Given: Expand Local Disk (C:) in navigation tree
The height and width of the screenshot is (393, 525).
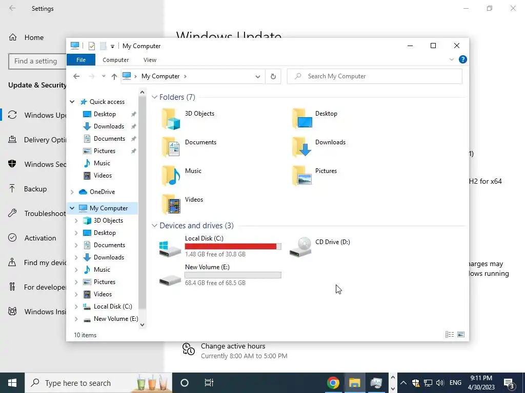Looking at the screenshot, I should 76,307.
